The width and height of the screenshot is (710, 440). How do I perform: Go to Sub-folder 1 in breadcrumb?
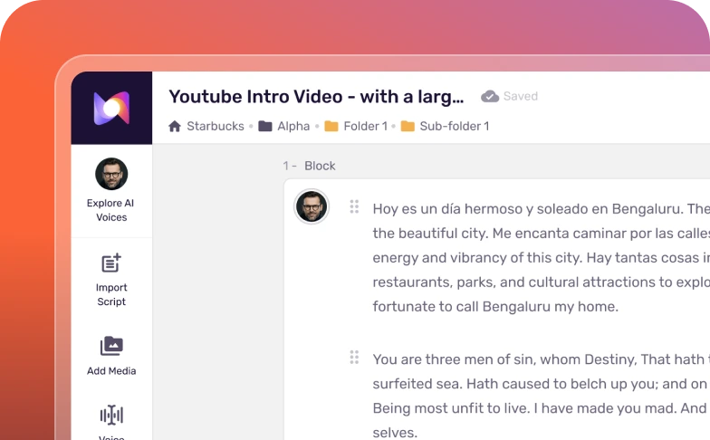click(455, 127)
